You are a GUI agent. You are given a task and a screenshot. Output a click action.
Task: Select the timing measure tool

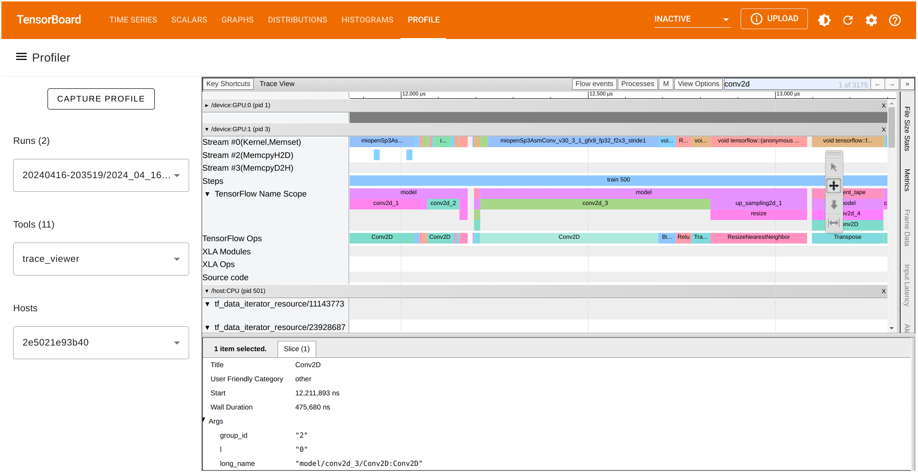pyautogui.click(x=834, y=223)
